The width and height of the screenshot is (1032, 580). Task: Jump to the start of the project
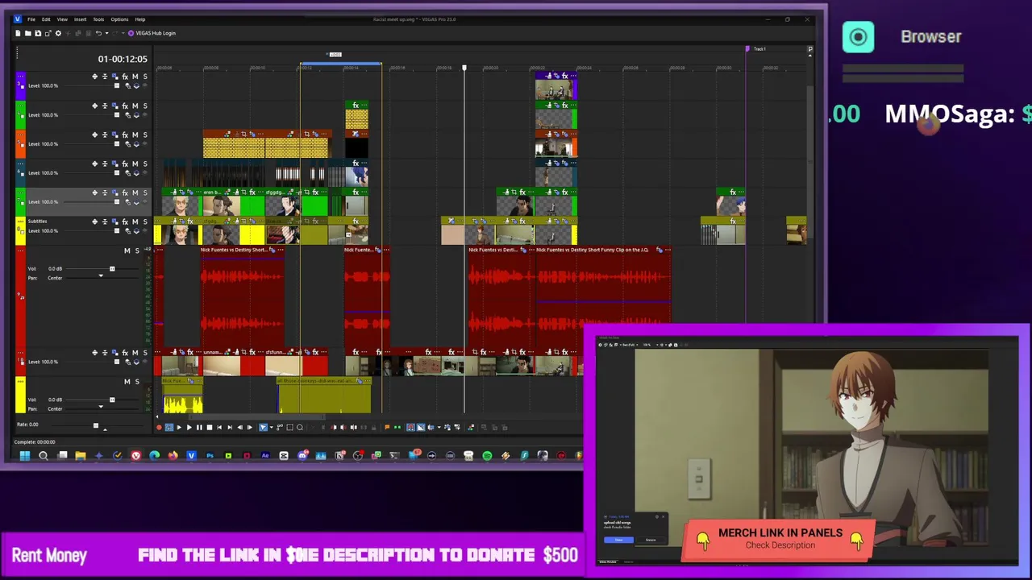point(219,427)
